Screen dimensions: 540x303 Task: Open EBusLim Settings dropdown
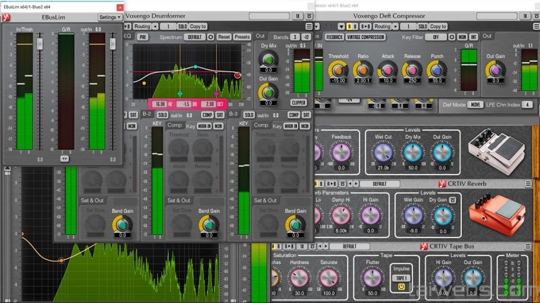110,17
